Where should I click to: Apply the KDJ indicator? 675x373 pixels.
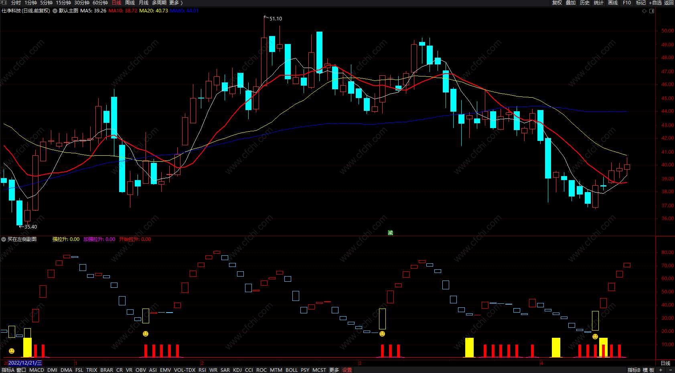coord(237,370)
